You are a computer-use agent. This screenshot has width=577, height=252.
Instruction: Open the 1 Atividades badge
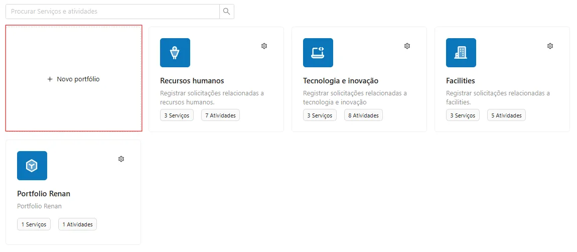78,224
